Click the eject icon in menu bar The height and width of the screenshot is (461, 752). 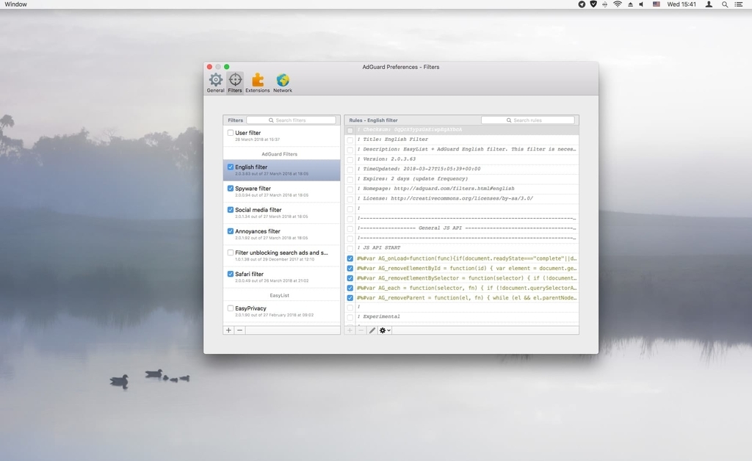630,4
